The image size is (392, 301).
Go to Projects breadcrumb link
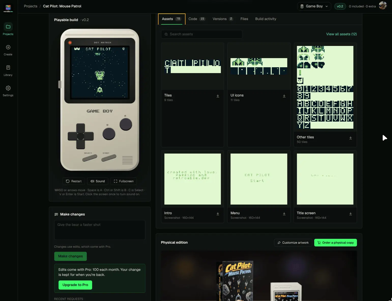pyautogui.click(x=31, y=6)
